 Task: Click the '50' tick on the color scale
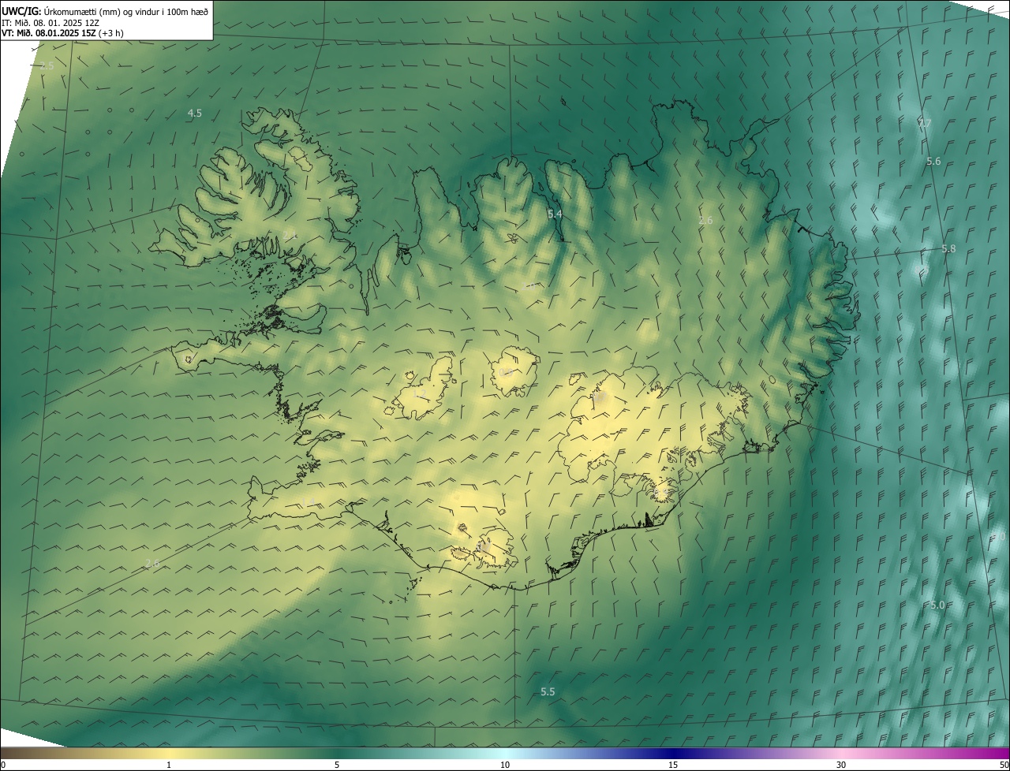1004,765
